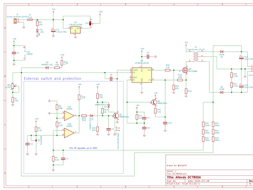Viewport: 253px width, 190px height.
Task: Click the "This FB regulates up to 400V" note
Action: [83, 148]
